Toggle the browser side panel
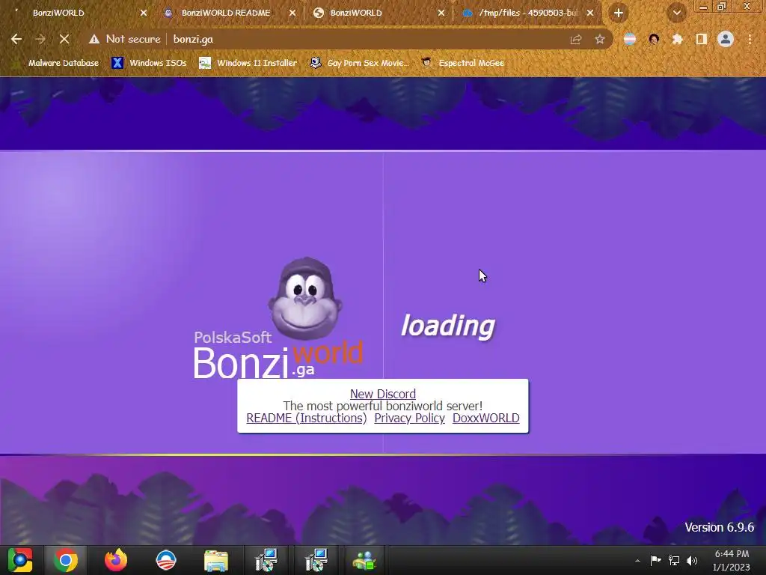Screen dimensions: 766x575 (702, 39)
